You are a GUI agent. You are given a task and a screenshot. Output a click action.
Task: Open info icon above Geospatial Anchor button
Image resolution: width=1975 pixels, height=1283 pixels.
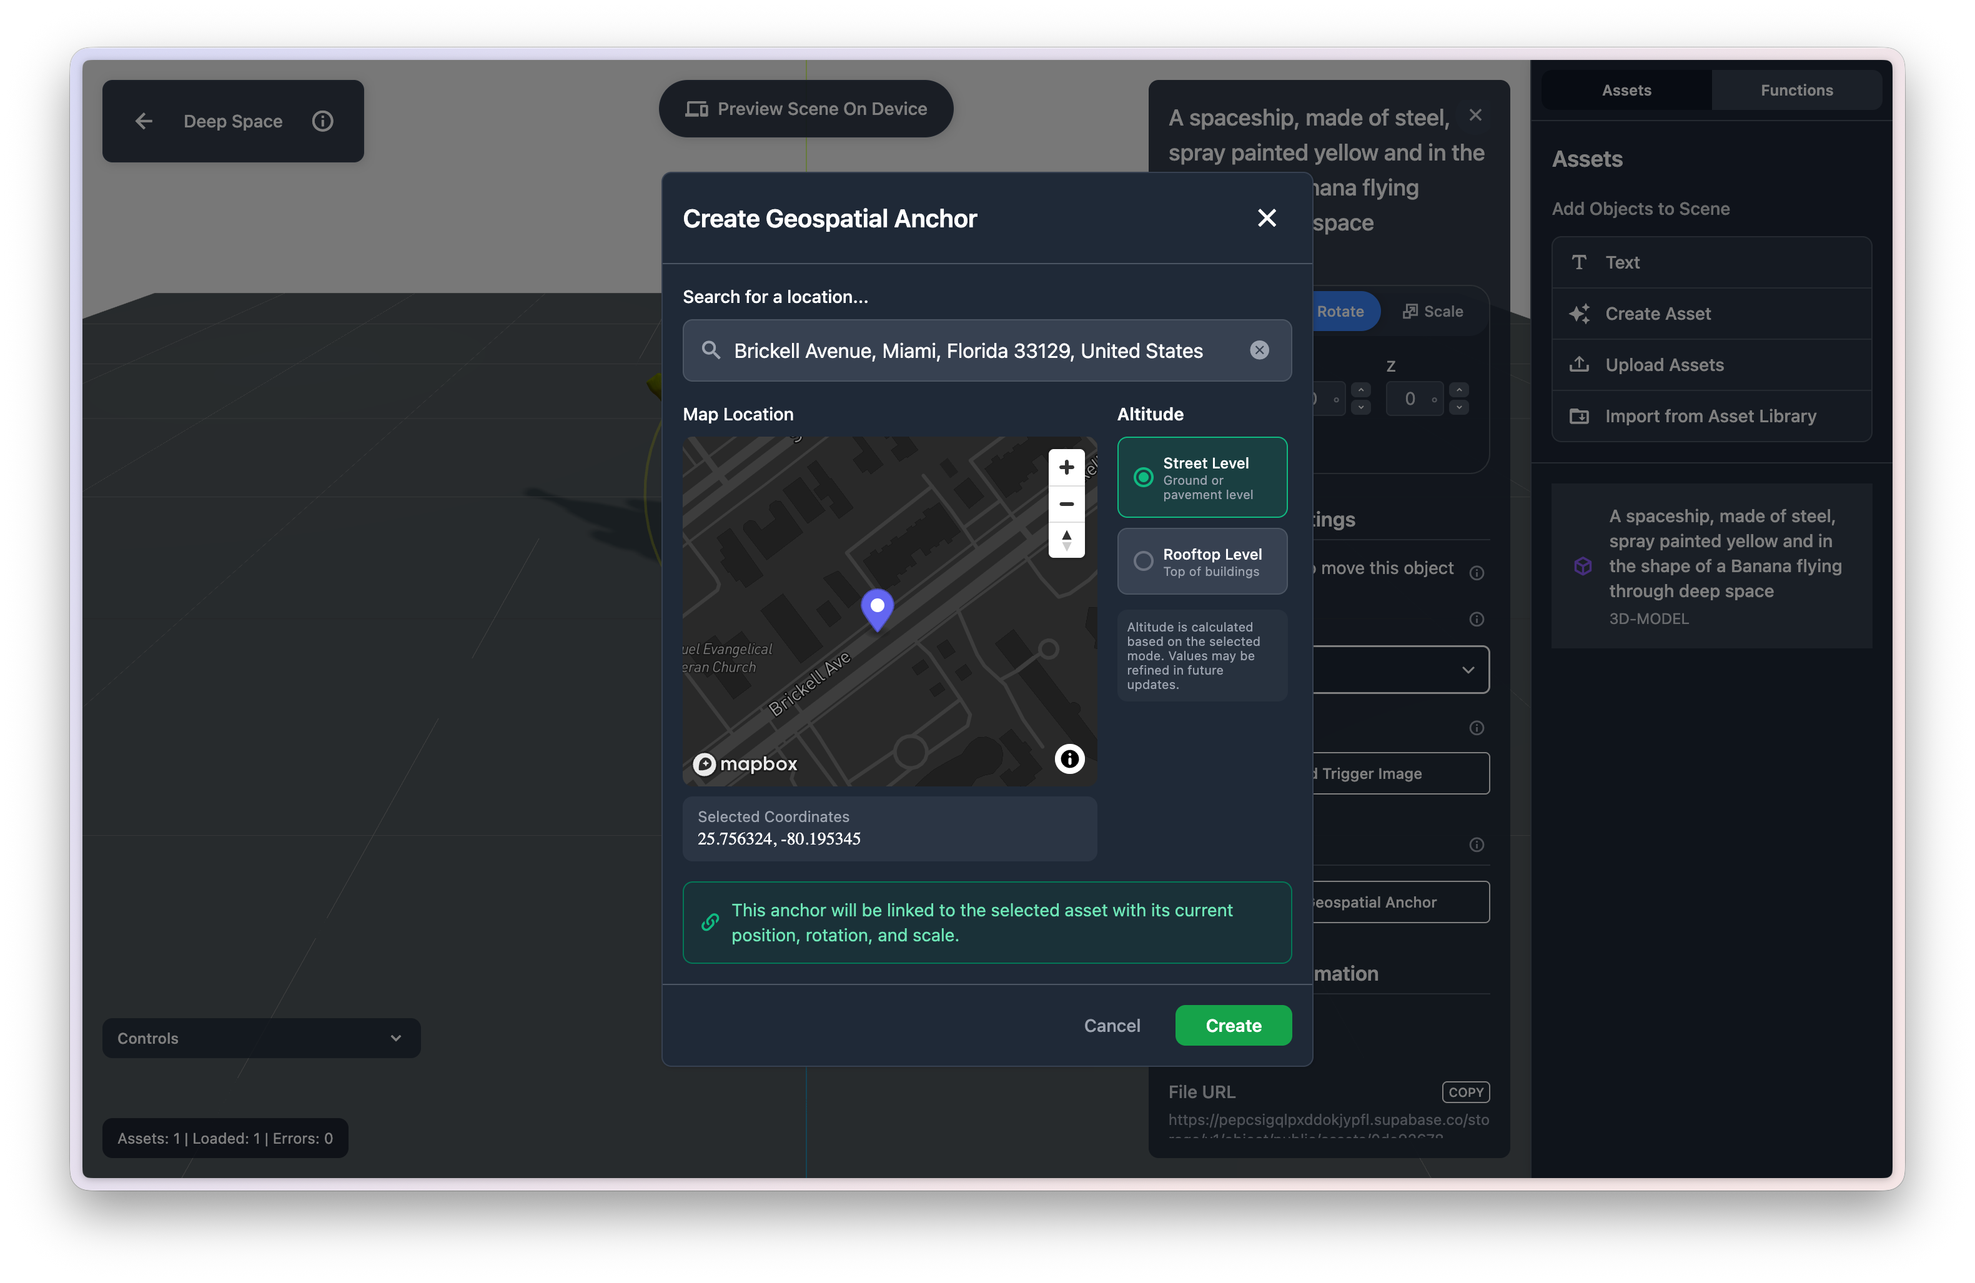point(1477,845)
